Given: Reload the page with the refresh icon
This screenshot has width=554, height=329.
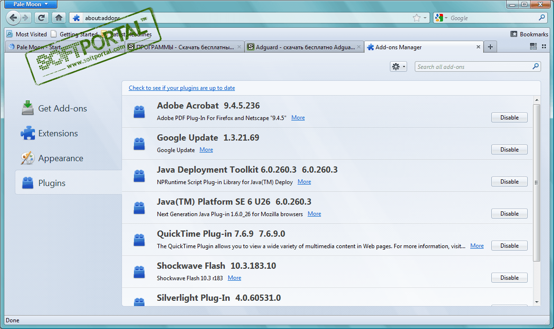Looking at the screenshot, I should coord(41,18).
